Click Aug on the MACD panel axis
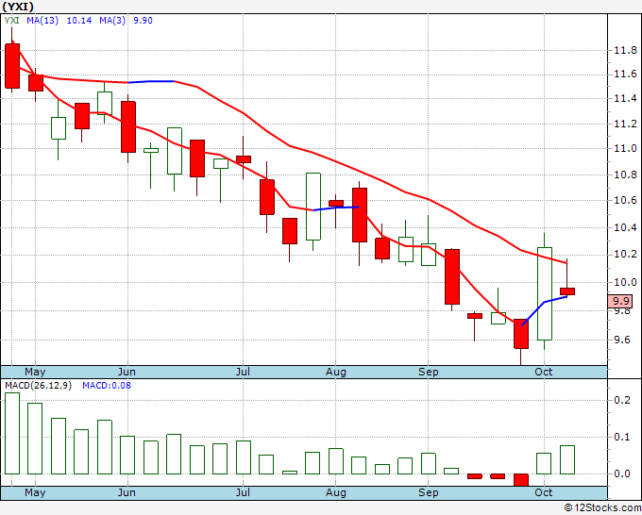 point(336,492)
